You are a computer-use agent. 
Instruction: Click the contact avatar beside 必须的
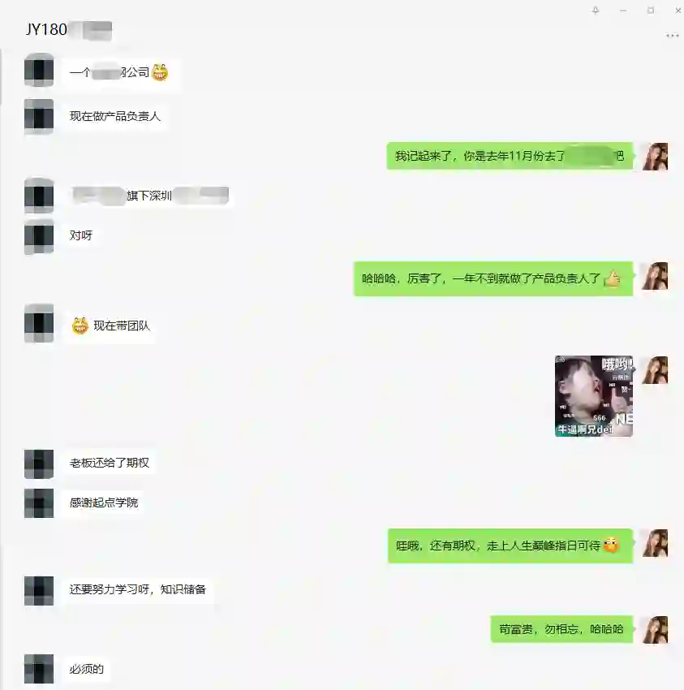click(x=39, y=669)
